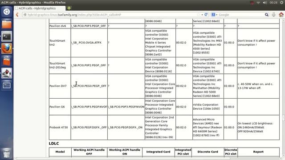Image resolution: width=285 pixels, height=160 pixels.
Task: Select the \_SB.PCI0.PEGP.DGFX._ON handle
Action: (125, 128)
